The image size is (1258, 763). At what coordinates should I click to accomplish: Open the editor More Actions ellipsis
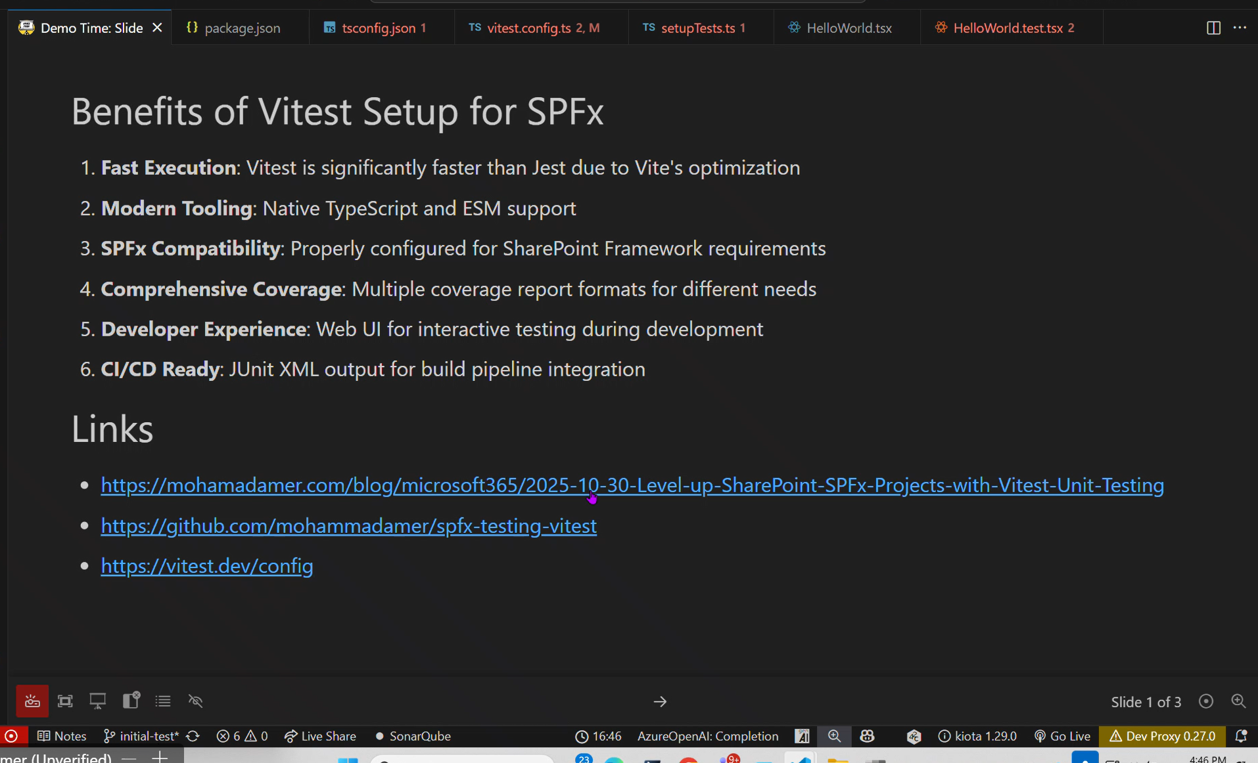pos(1240,28)
